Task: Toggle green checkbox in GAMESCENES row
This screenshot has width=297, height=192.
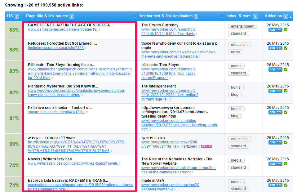Action: pos(286,30)
